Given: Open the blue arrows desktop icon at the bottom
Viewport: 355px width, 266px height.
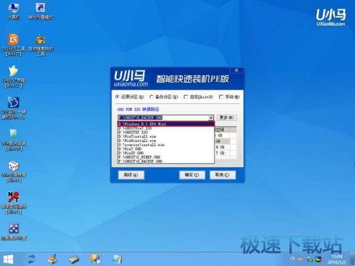Looking at the screenshot, I should tap(14, 232).
